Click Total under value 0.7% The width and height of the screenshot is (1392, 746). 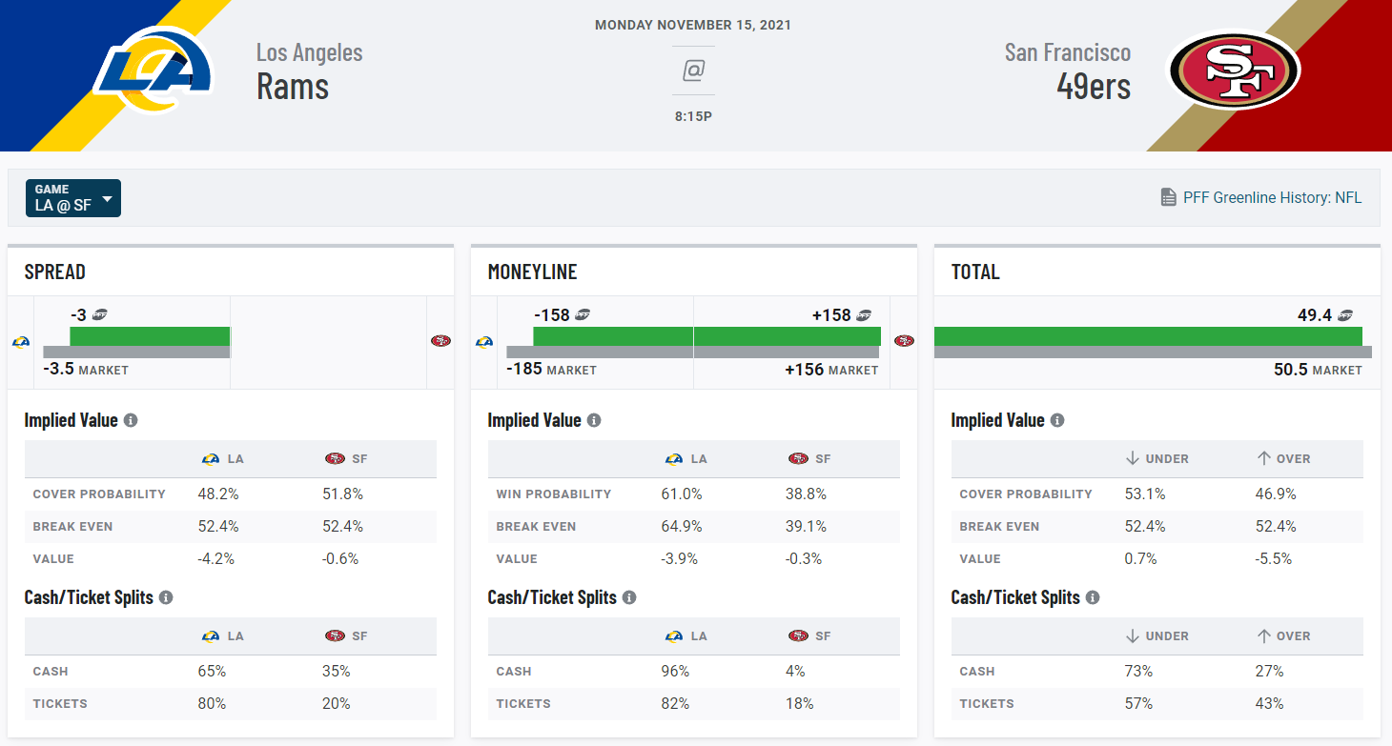click(x=1140, y=558)
